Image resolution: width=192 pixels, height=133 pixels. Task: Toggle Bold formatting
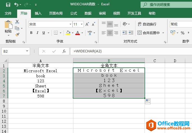[x=31, y=33]
